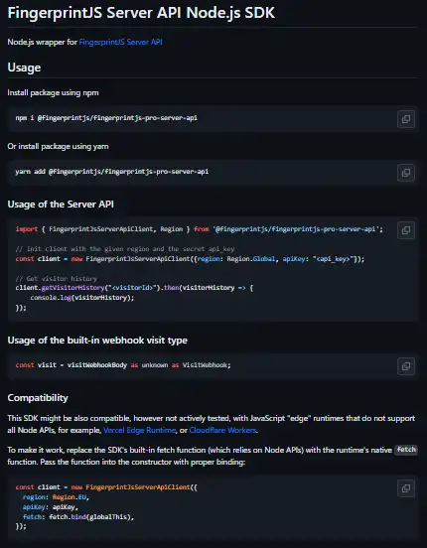This screenshot has height=548, width=427.
Task: Click the 'This SDK might be also compatible' sentence
Action: (212, 424)
